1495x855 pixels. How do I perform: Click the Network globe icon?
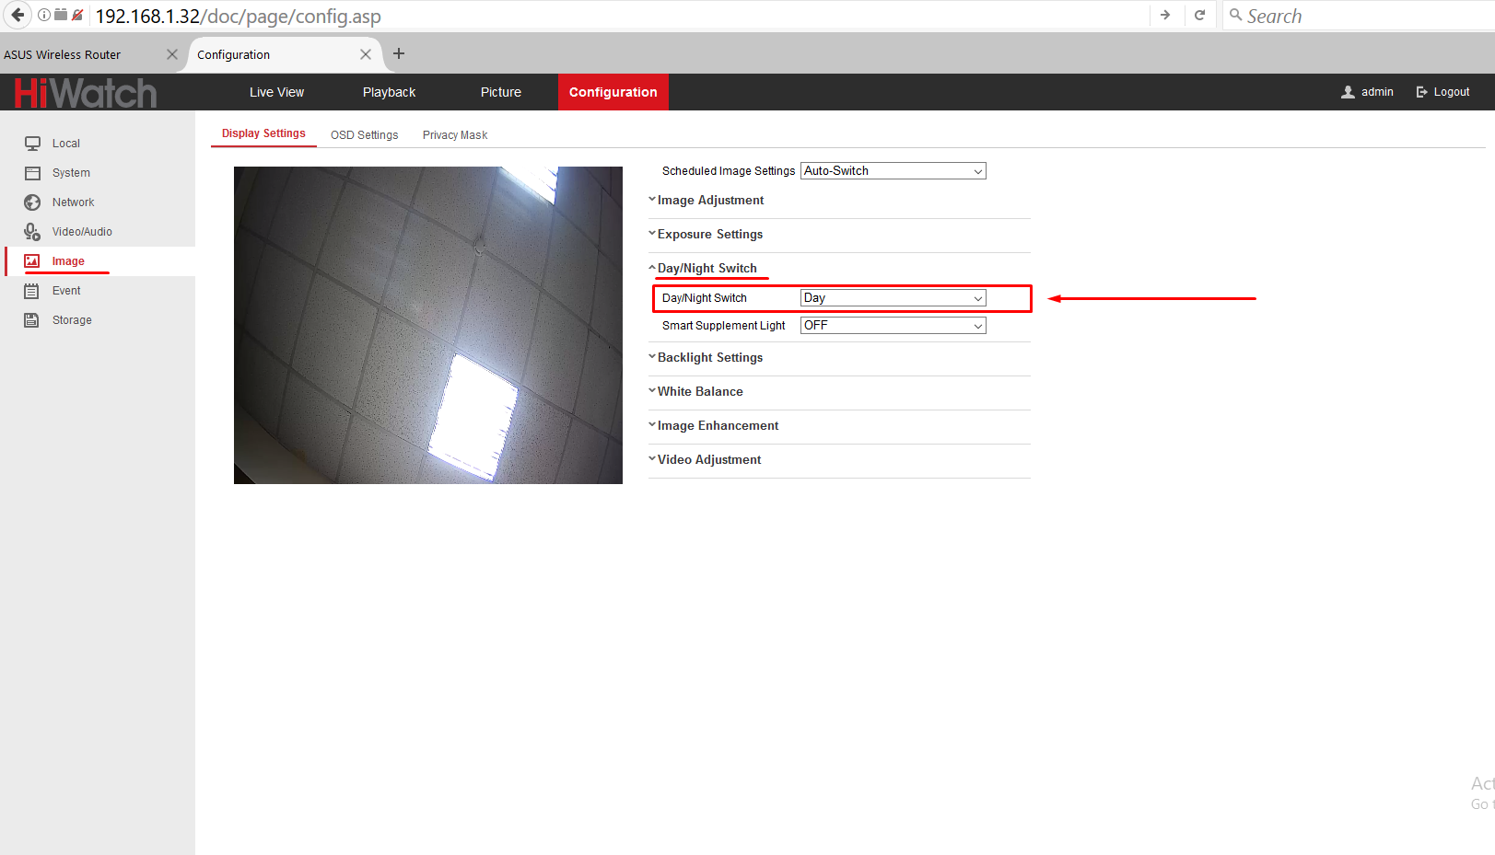click(32, 202)
